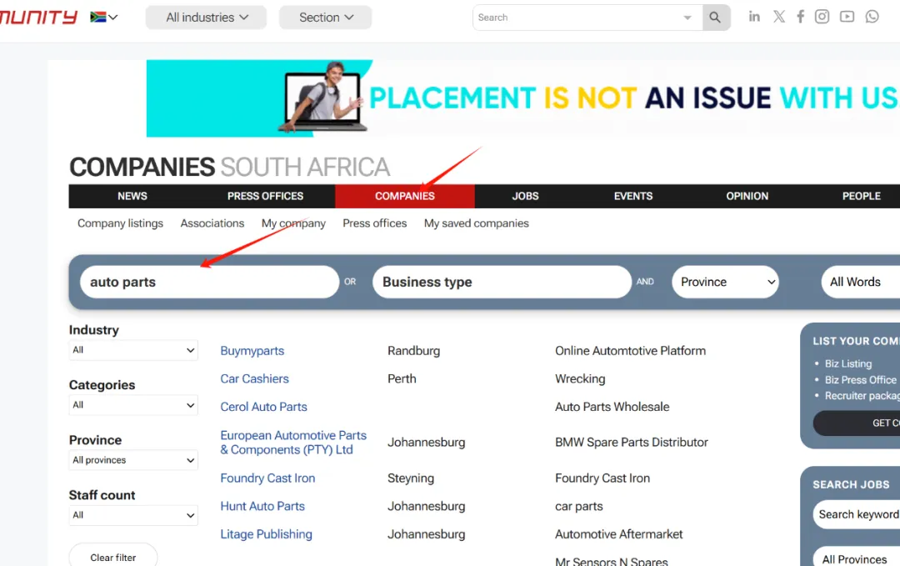Open My saved companies
Image resolution: width=900 pixels, height=566 pixels.
click(477, 223)
